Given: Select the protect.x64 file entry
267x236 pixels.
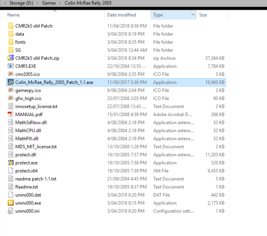Looking at the screenshot, I should (x=116, y=170).
